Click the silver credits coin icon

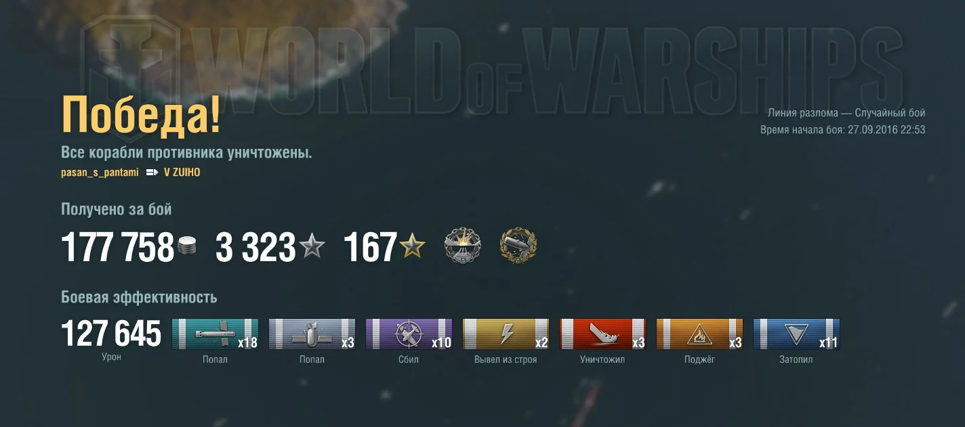(188, 246)
